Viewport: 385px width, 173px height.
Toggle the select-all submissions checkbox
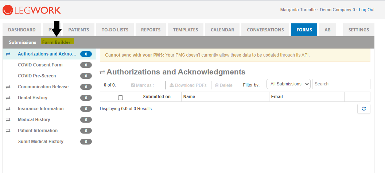pos(121,97)
